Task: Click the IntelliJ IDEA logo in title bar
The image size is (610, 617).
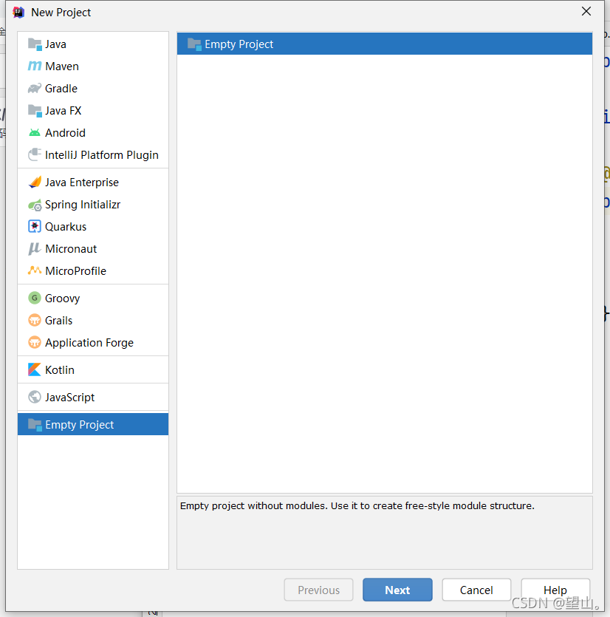Action: pos(18,13)
